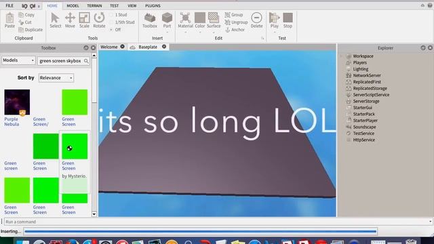Expand the Edit group dialog launcher
The height and width of the screenshot is (244, 434).
[x=262, y=38]
